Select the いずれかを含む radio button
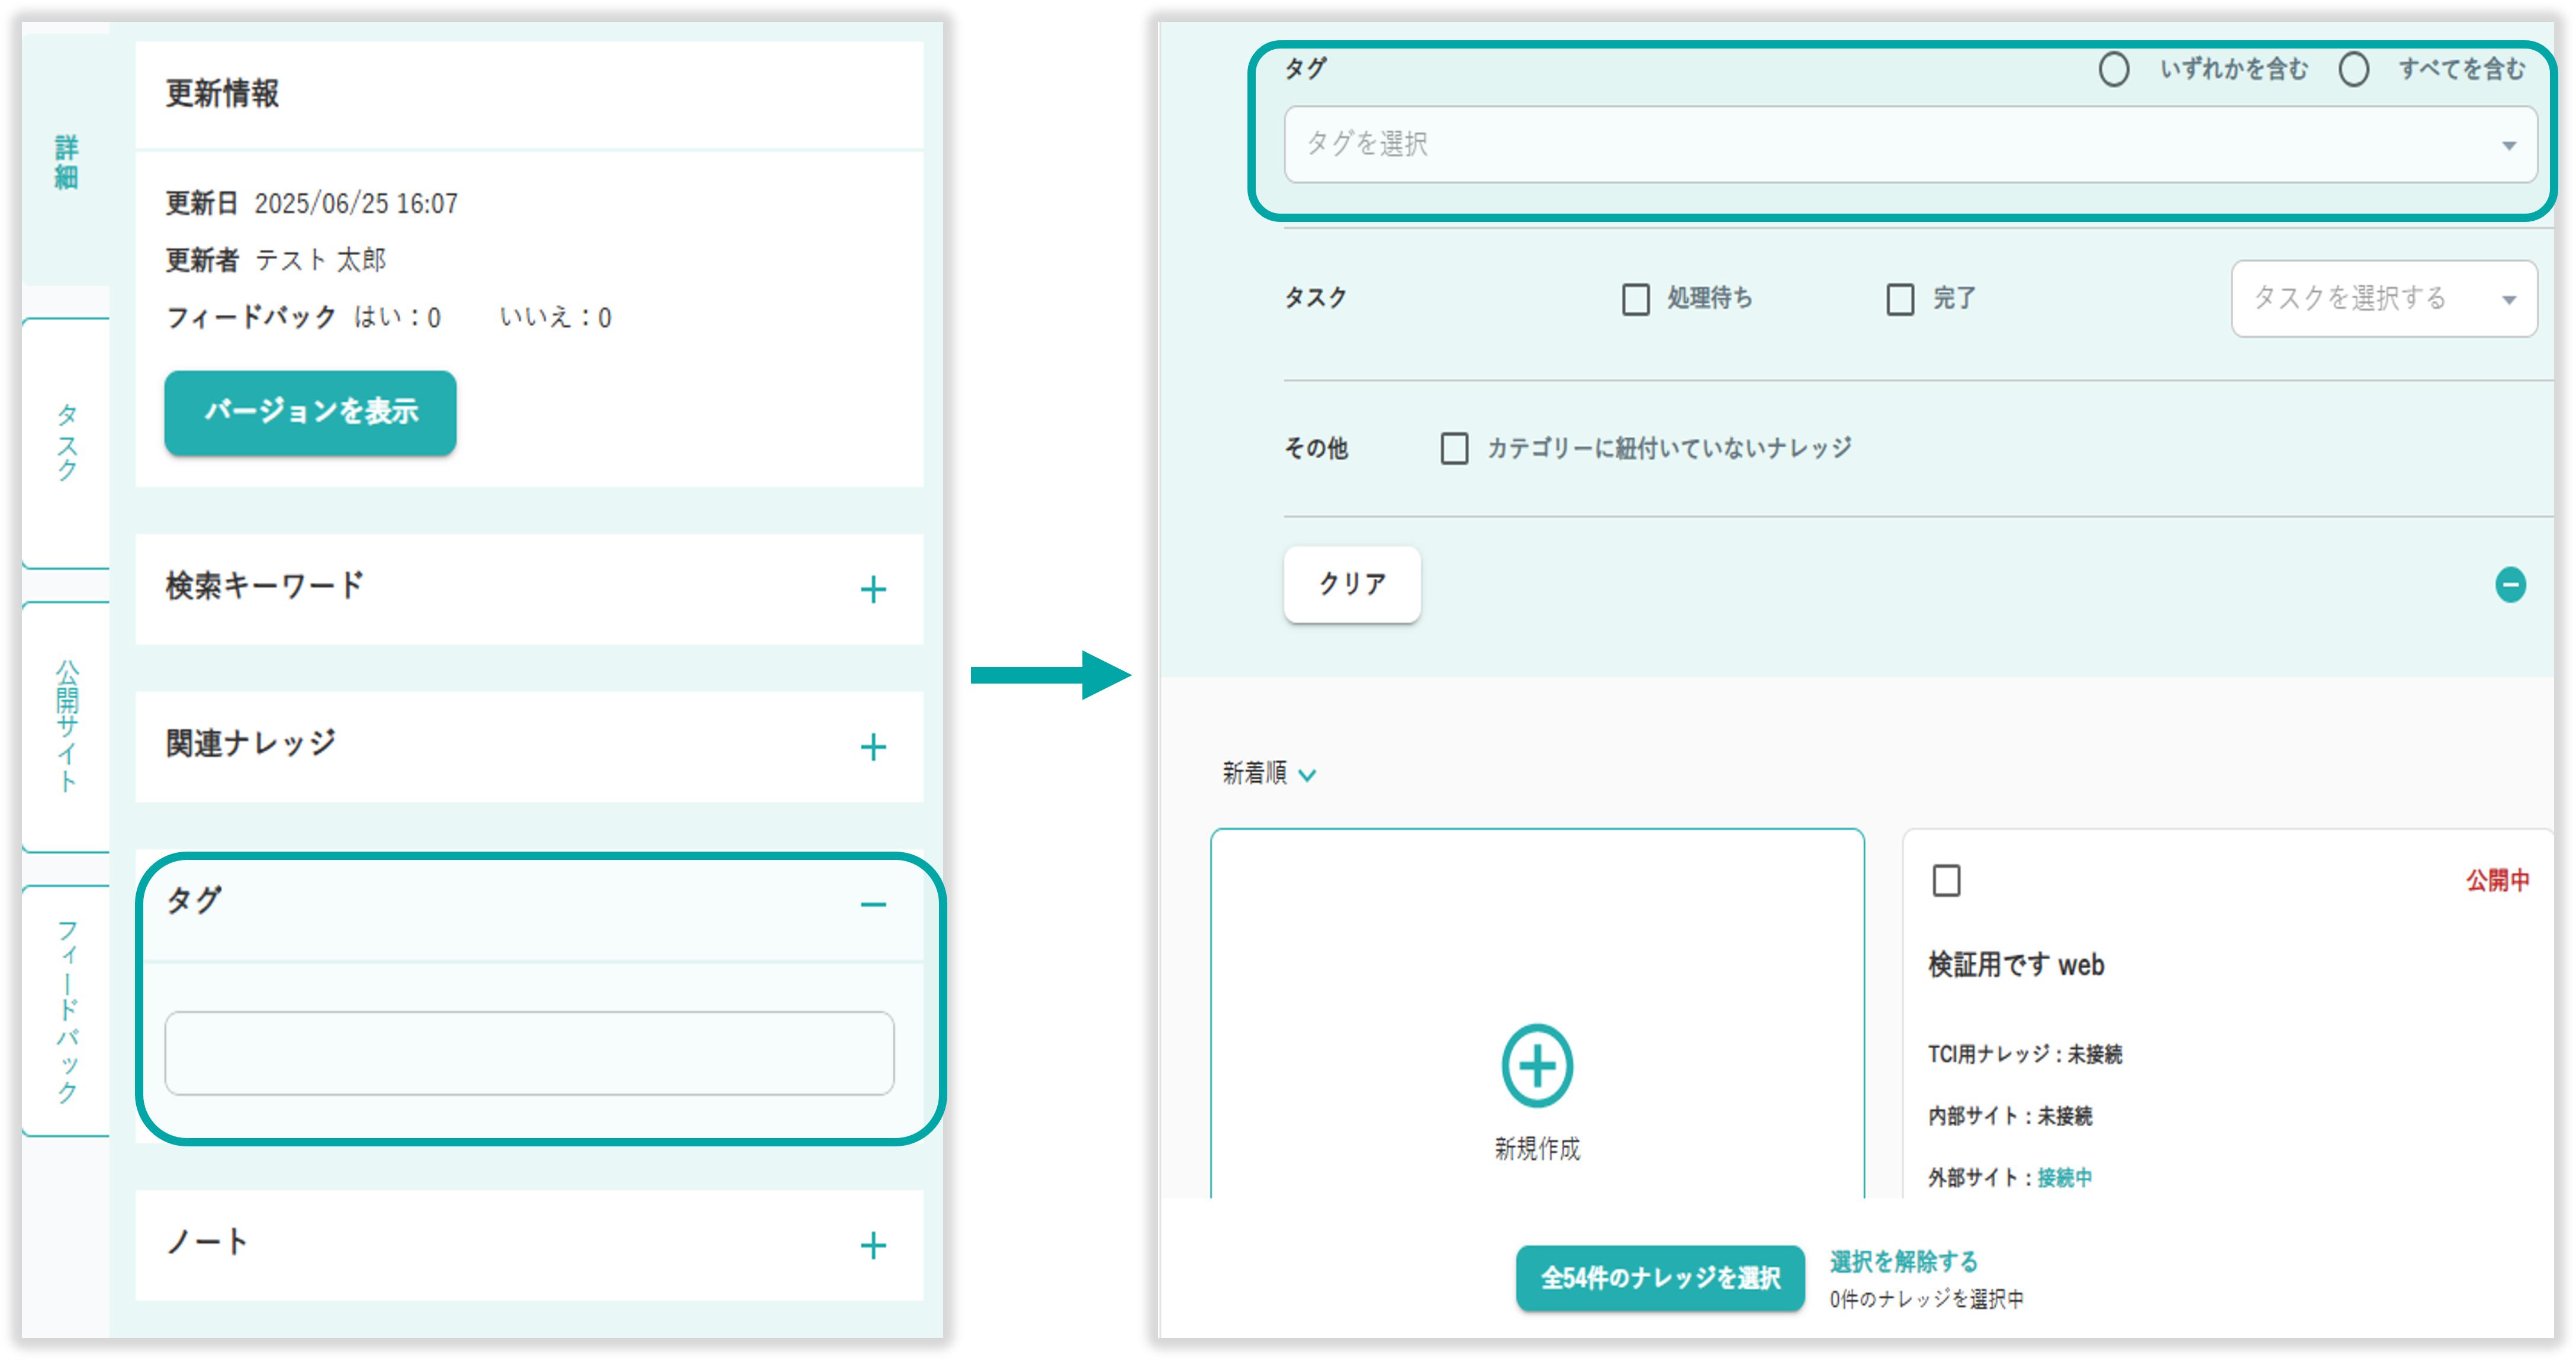The height and width of the screenshot is (1360, 2576). (x=2113, y=70)
